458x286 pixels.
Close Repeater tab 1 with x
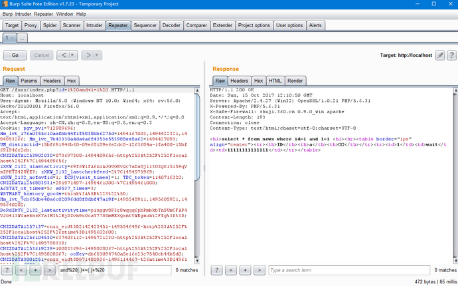(x=12, y=38)
